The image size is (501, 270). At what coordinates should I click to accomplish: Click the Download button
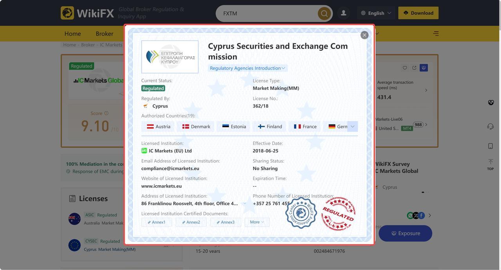click(x=418, y=13)
